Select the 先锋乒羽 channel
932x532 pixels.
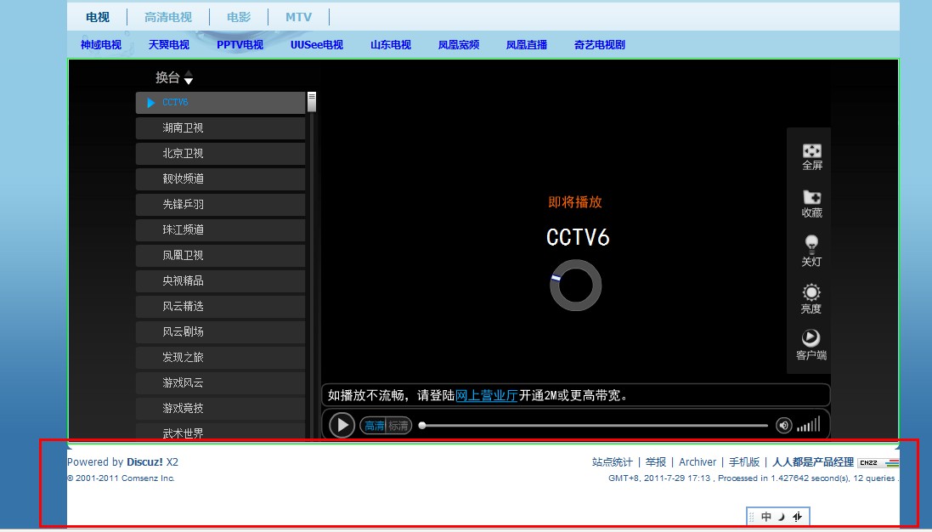(x=221, y=205)
